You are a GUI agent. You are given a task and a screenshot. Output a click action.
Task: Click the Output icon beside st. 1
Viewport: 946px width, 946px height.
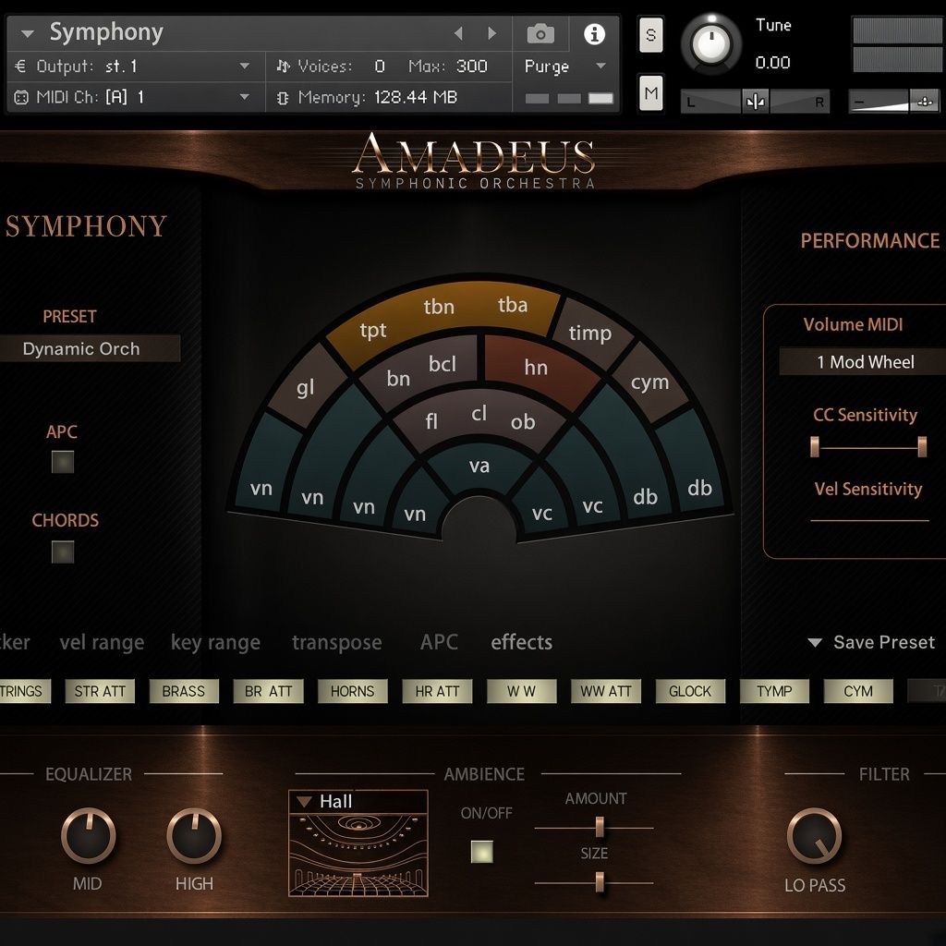point(20,67)
